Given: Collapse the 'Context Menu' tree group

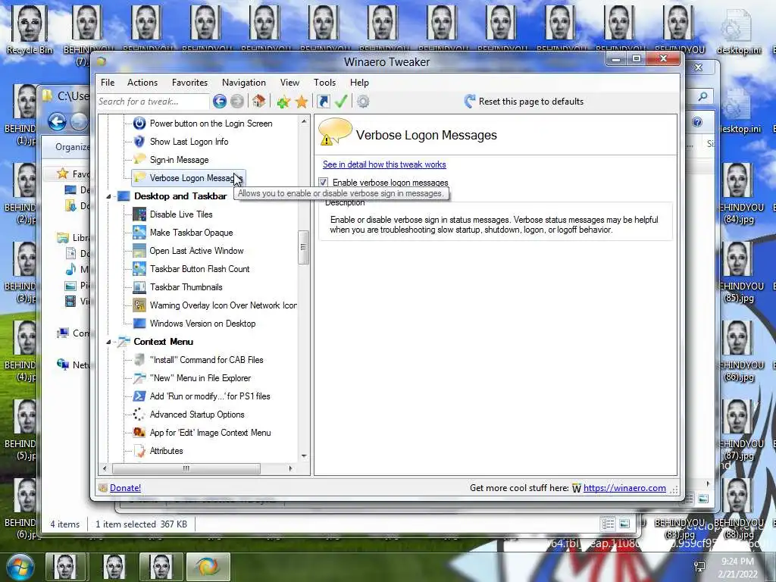Looking at the screenshot, I should pos(108,342).
